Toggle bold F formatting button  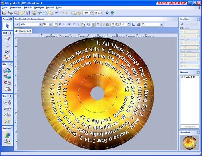pyautogui.click(x=55, y=24)
